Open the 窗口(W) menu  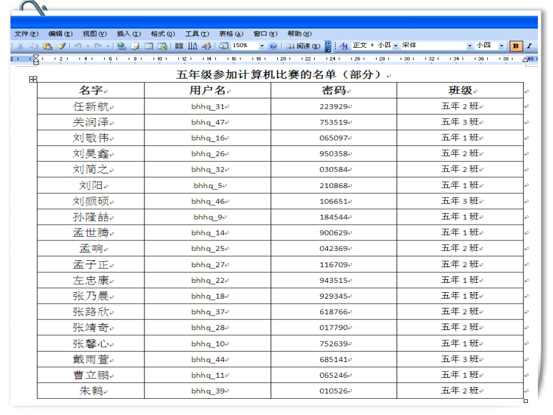click(265, 34)
